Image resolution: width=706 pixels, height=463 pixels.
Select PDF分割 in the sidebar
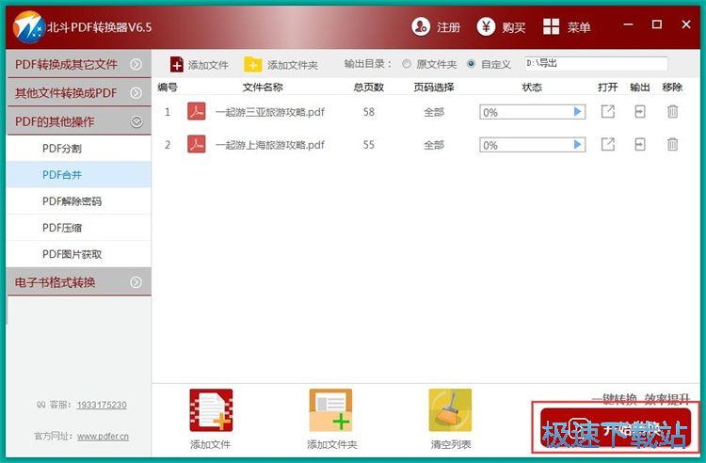tap(79, 148)
